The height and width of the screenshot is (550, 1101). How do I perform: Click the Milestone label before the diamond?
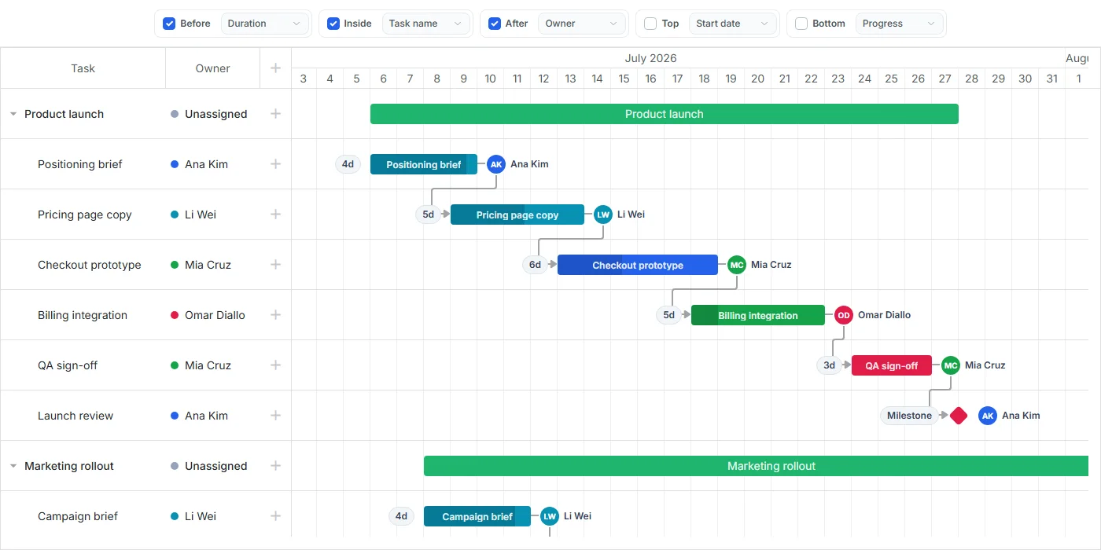tap(909, 416)
